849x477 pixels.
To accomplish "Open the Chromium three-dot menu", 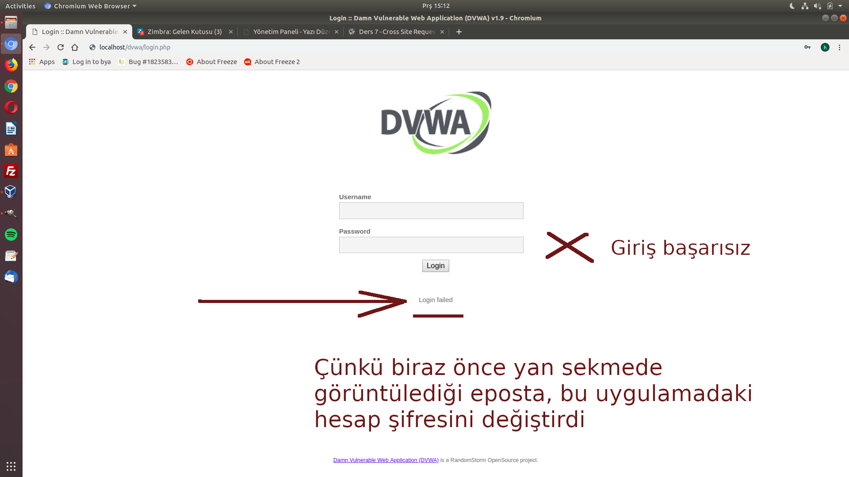I will 839,47.
